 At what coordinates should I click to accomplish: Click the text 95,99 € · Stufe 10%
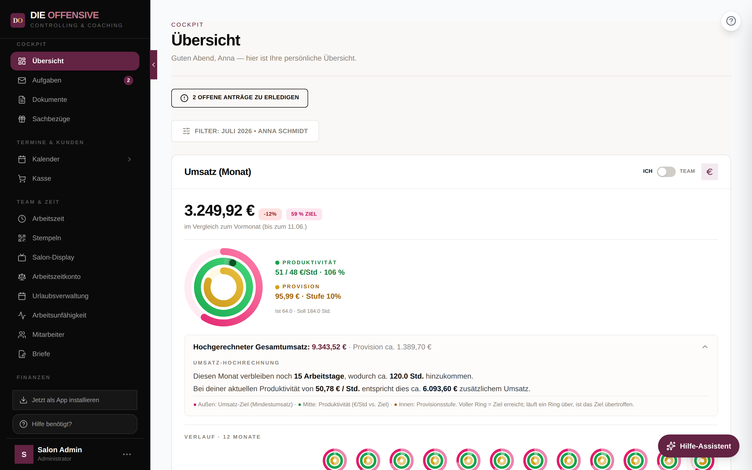click(308, 296)
